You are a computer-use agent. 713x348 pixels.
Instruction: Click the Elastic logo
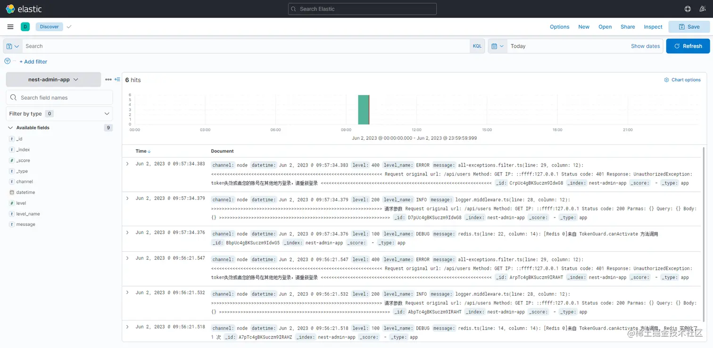click(24, 9)
